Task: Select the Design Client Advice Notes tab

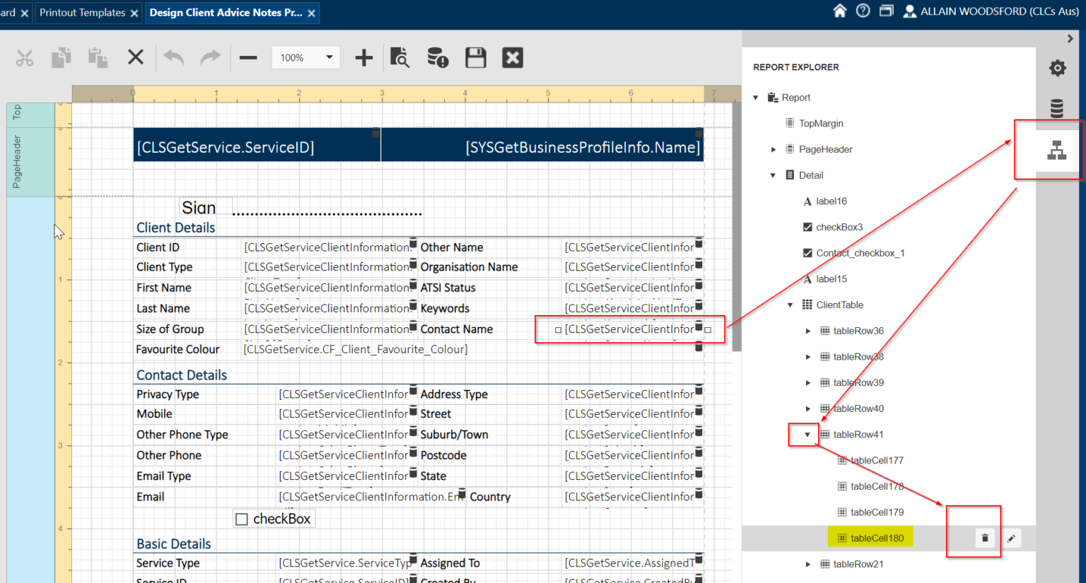Action: click(226, 12)
